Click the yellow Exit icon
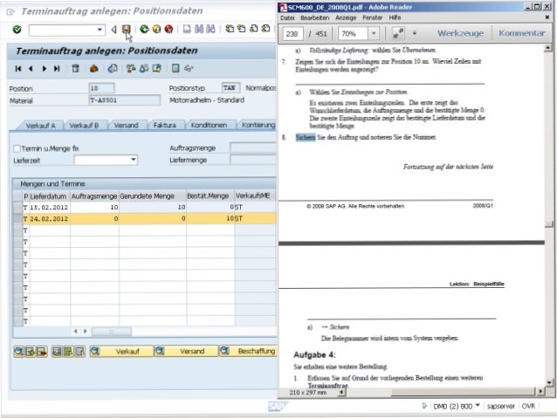This screenshot has height=418, width=557. point(156,29)
